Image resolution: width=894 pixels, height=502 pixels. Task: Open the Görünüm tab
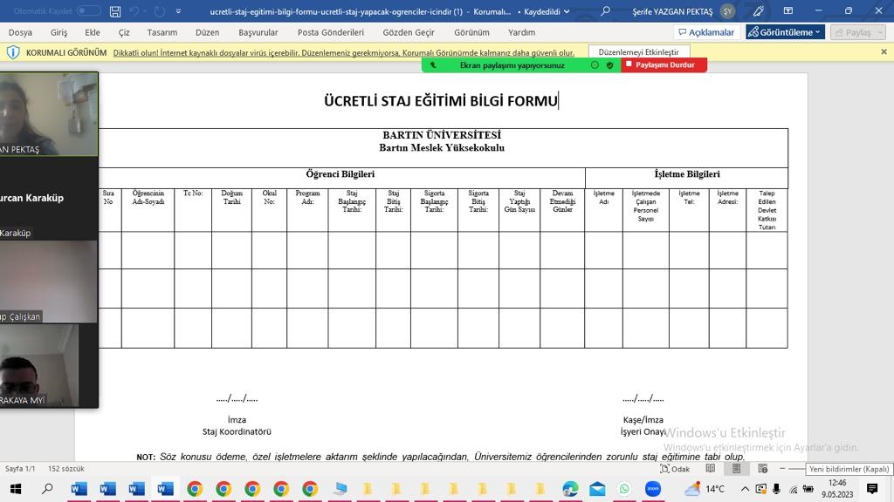pyautogui.click(x=471, y=32)
